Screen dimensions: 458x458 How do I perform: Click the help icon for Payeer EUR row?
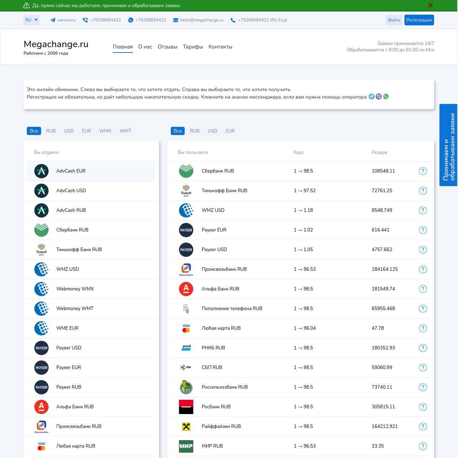[x=423, y=230]
